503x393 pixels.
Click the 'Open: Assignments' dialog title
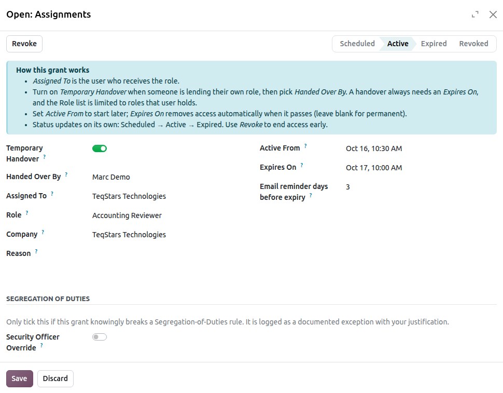click(x=49, y=15)
